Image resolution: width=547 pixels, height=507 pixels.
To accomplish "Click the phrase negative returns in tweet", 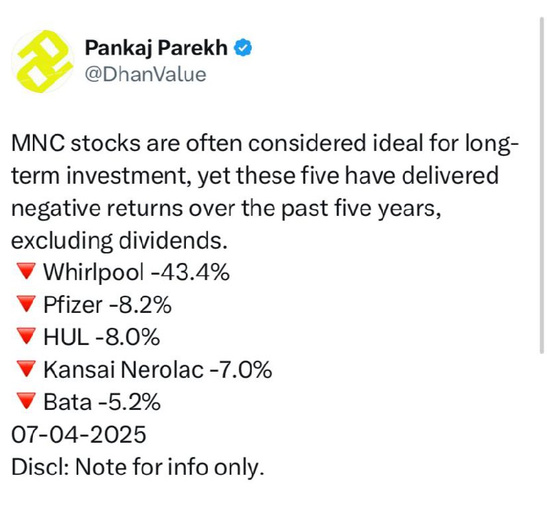I will tap(97, 209).
